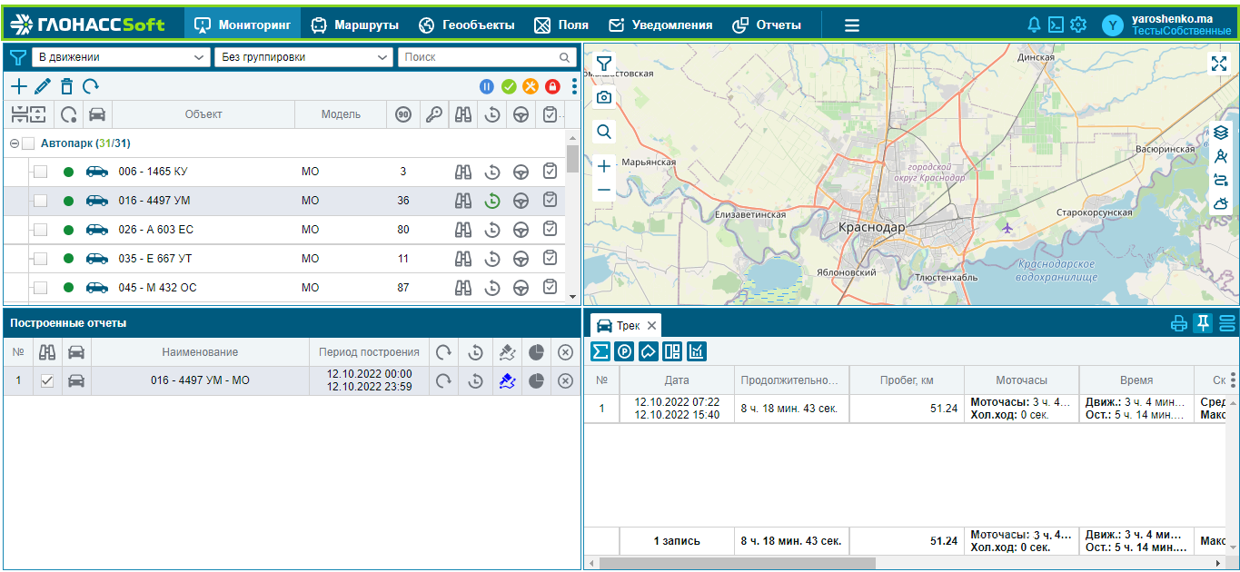Sort by the Модель column header
1240x572 pixels.
pos(341,114)
